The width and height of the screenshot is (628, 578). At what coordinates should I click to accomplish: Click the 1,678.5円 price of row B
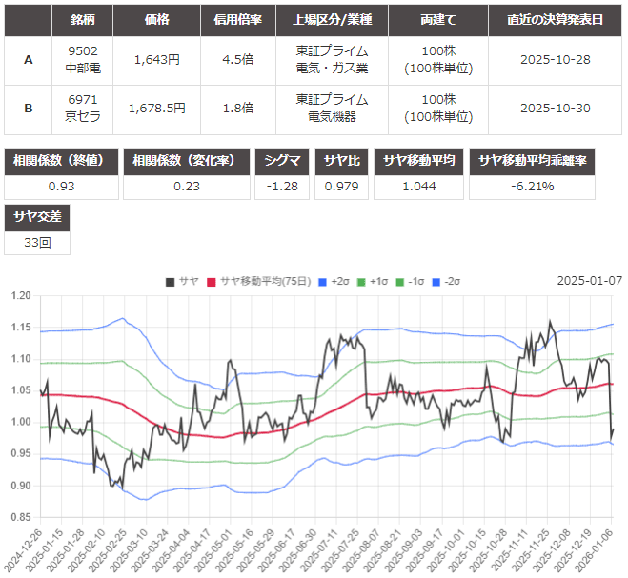156,109
